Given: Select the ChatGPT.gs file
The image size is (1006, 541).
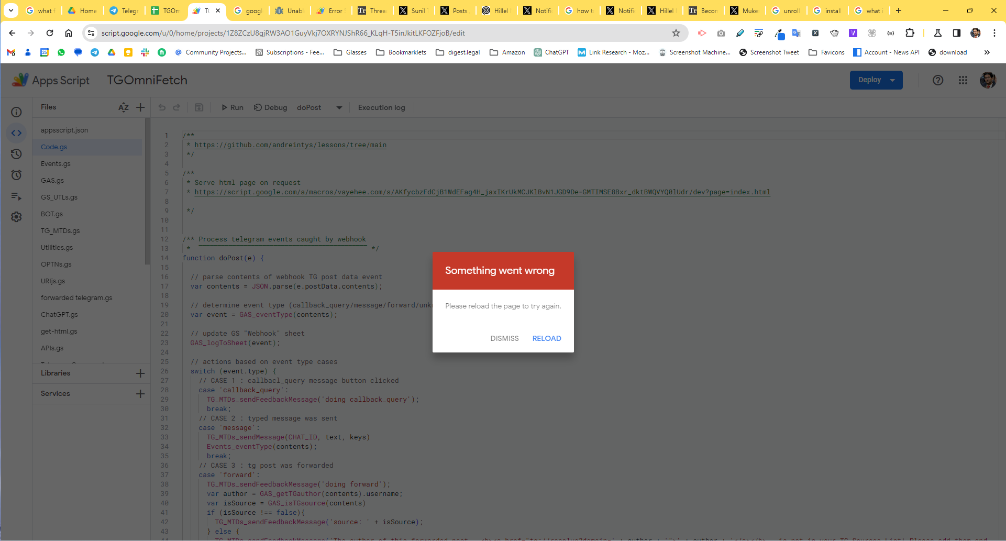Looking at the screenshot, I should (59, 315).
